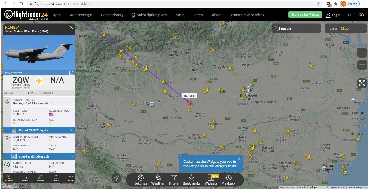The height and width of the screenshot is (190, 368).
Task: Click the Craiova airport pin
Action: coord(152,103)
